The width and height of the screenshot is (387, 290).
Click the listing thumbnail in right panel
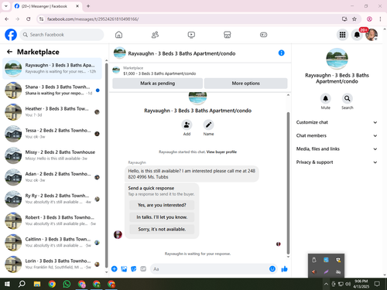[x=337, y=59]
